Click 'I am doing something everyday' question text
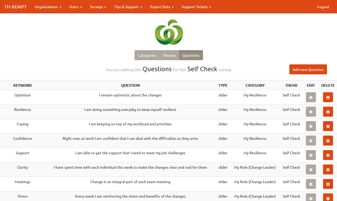The image size is (337, 201). (x=130, y=110)
